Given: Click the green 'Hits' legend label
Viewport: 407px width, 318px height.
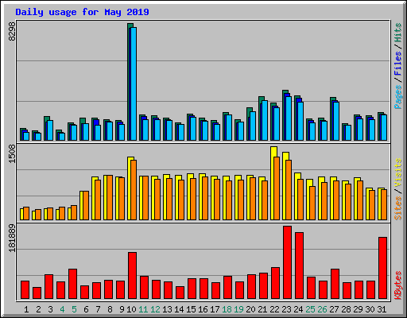Looking at the screenshot, I should tap(398, 33).
